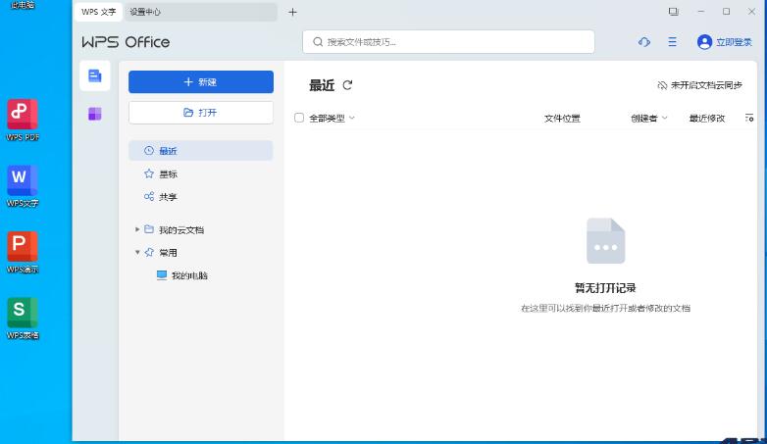Click the 常用 label in the tree
This screenshot has height=444, width=767.
point(168,253)
